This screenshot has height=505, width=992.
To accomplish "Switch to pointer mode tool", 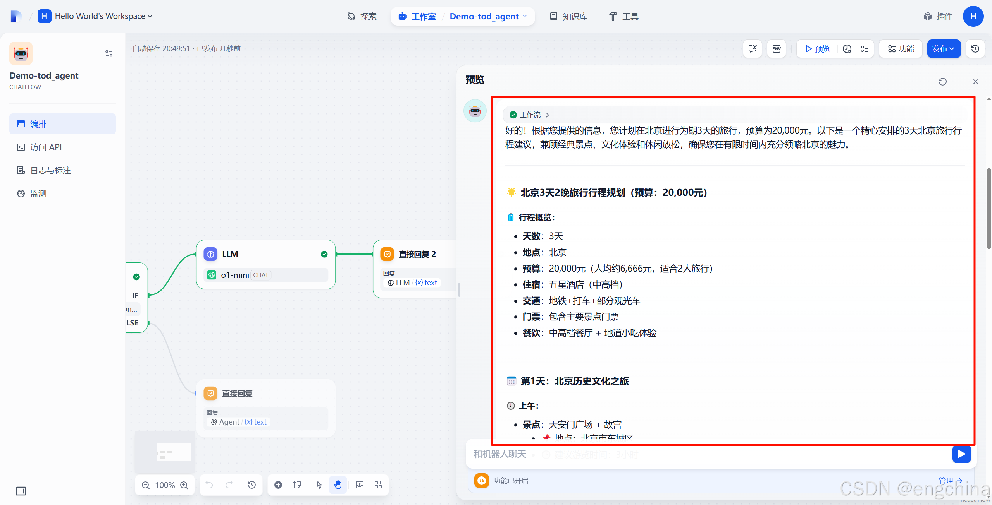I will (319, 485).
